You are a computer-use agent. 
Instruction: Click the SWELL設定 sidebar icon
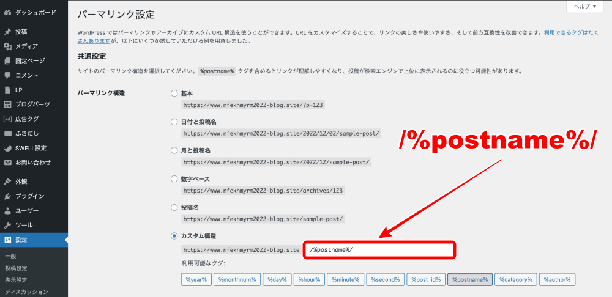click(7, 148)
